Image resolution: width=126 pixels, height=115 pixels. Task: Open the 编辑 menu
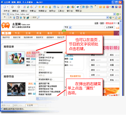(15, 11)
